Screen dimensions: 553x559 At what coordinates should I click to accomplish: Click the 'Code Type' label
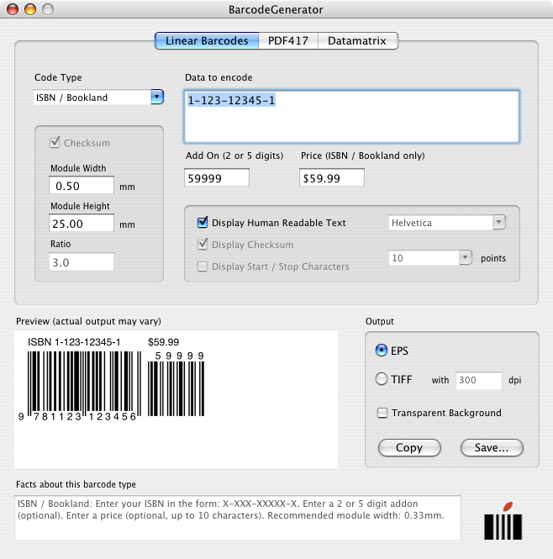click(58, 77)
